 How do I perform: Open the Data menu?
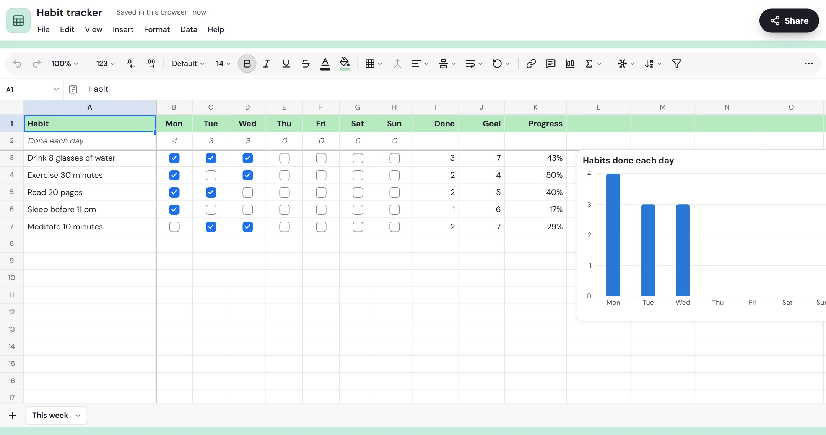coord(189,29)
